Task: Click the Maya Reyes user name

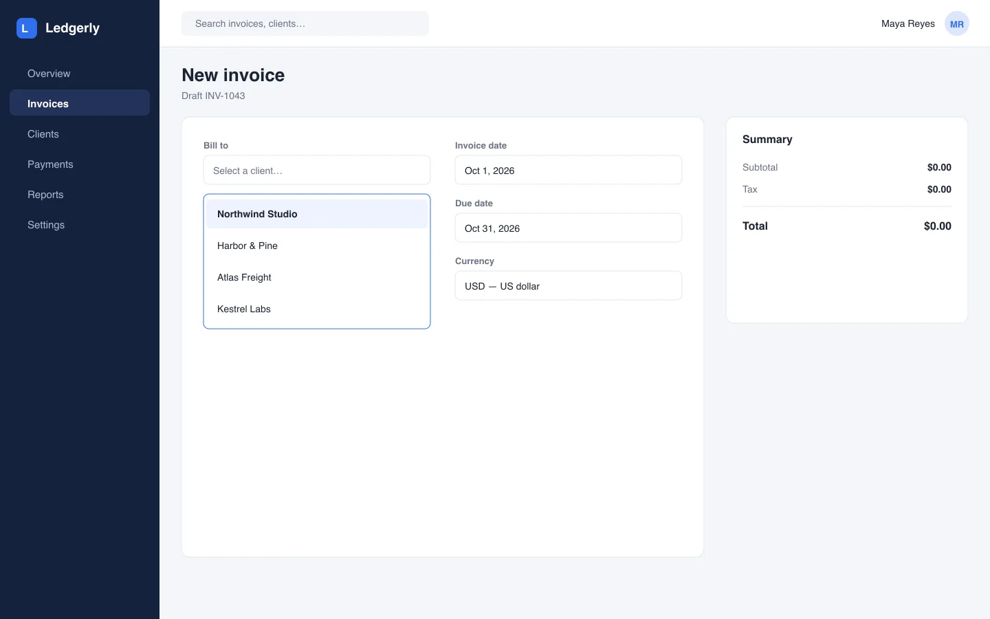Action: coord(908,23)
